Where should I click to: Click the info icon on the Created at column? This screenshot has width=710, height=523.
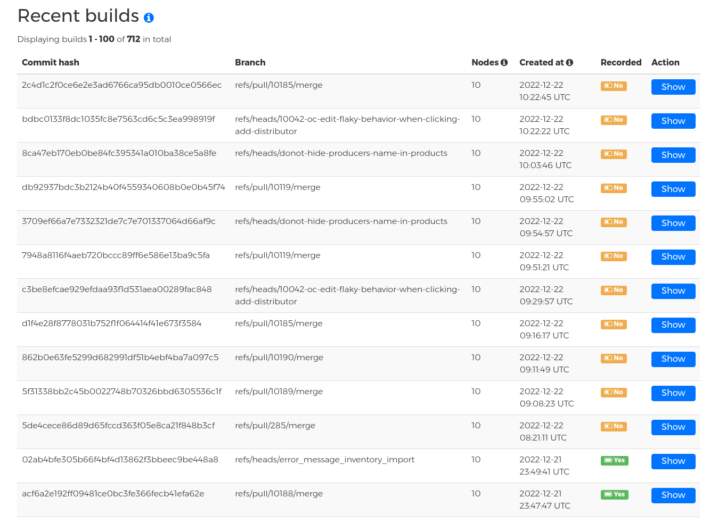click(570, 62)
